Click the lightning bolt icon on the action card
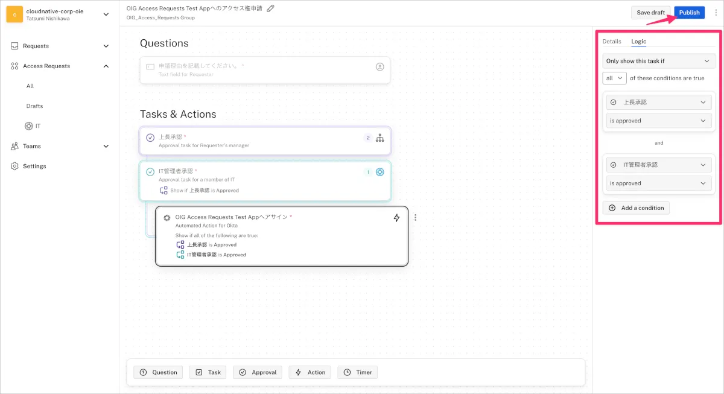This screenshot has height=394, width=724. click(396, 218)
